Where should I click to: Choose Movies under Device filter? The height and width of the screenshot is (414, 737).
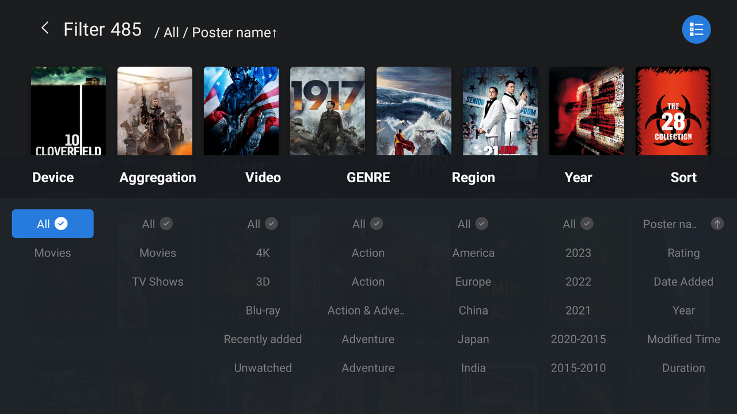click(52, 252)
